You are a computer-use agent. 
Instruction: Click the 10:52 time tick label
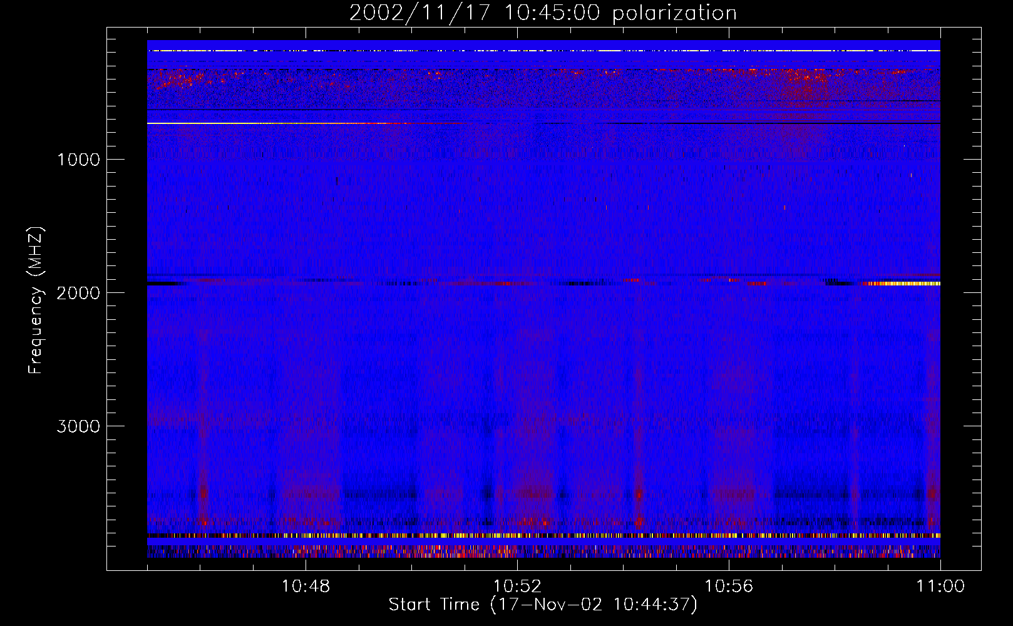point(517,587)
